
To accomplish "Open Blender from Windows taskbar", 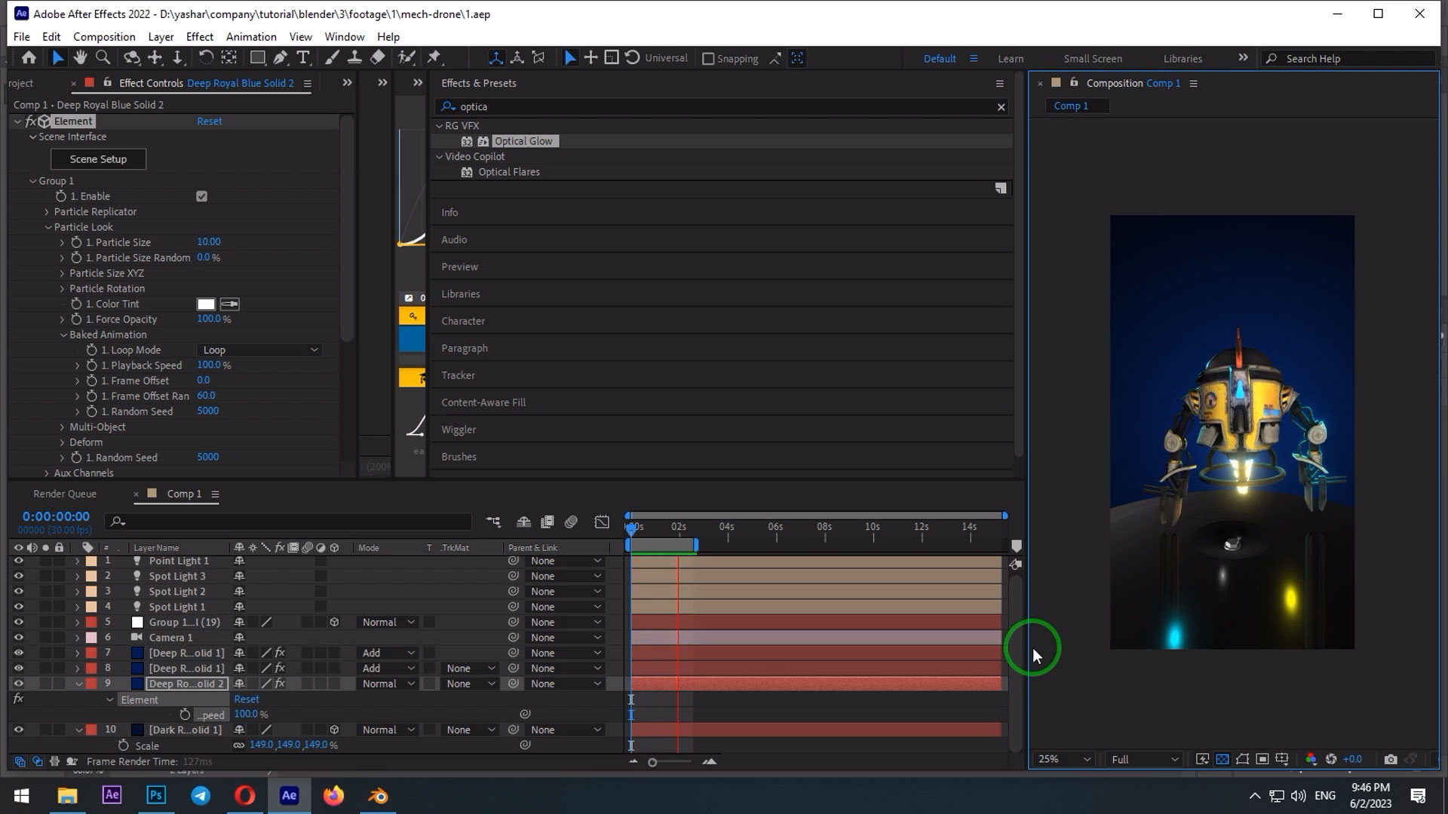I will [x=378, y=795].
